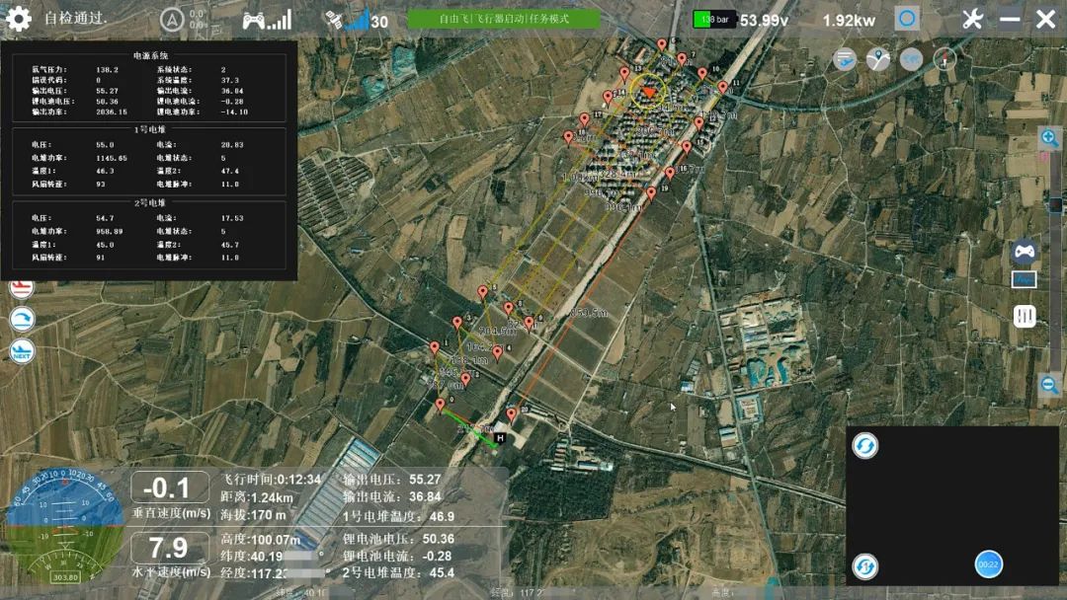Click the remote controller signal strength indicator
1067x600 pixels.
[267, 20]
